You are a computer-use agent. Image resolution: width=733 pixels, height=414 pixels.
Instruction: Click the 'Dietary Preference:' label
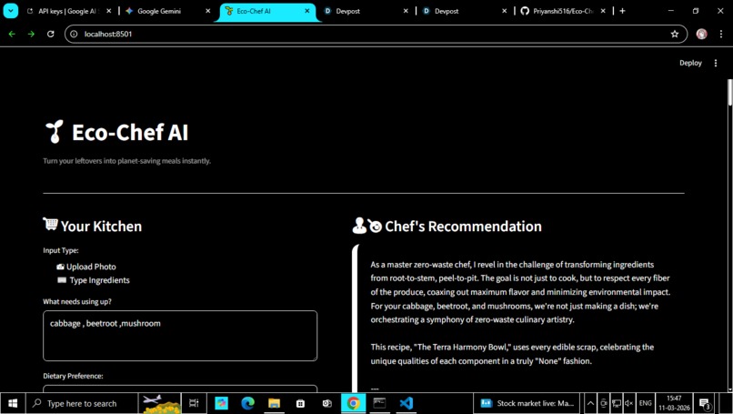pos(73,376)
